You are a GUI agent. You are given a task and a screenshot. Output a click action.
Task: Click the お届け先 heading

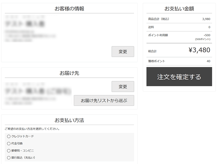pos(69,73)
